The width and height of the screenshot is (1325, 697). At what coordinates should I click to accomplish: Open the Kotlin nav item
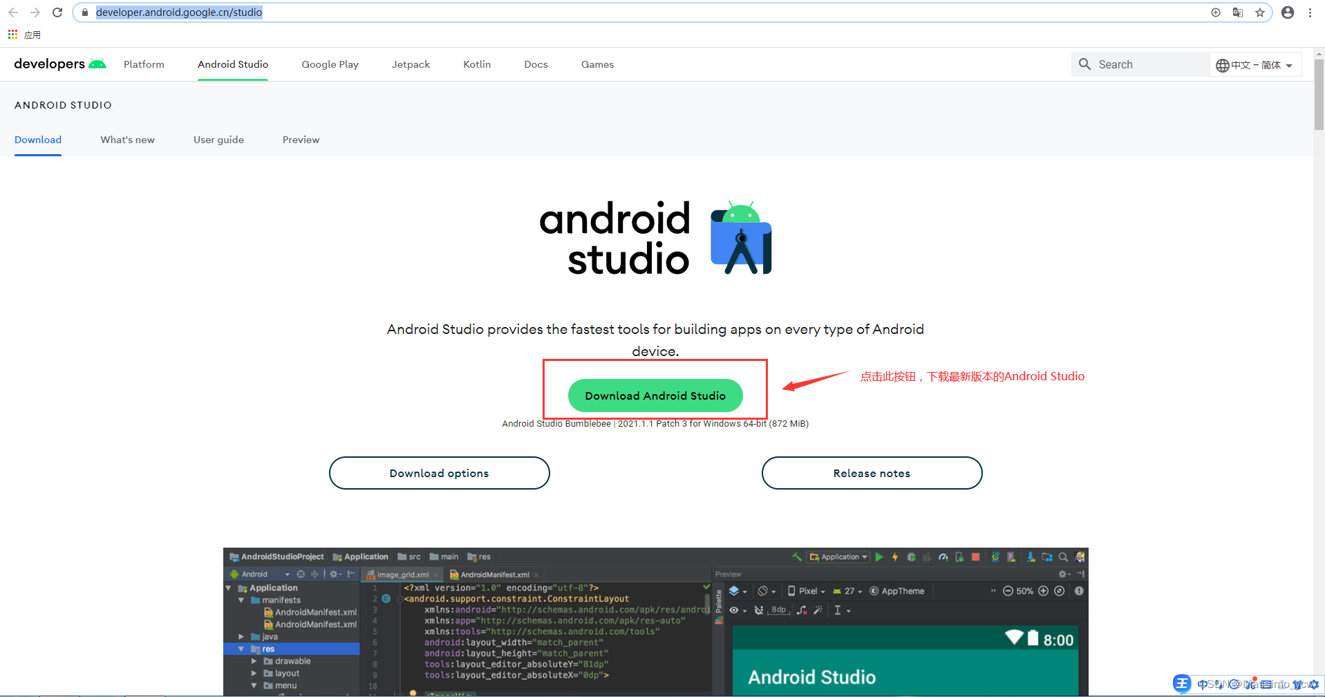(477, 64)
